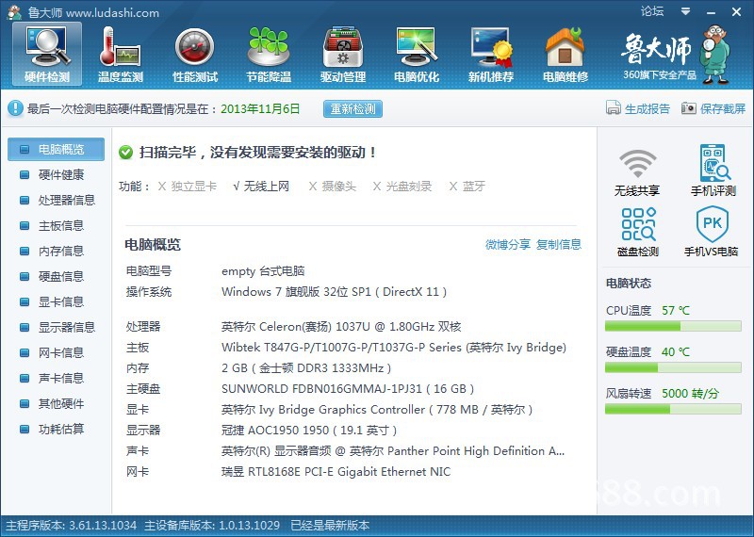
Task: Select 电脑概览 sidebar tab
Action: point(56,150)
